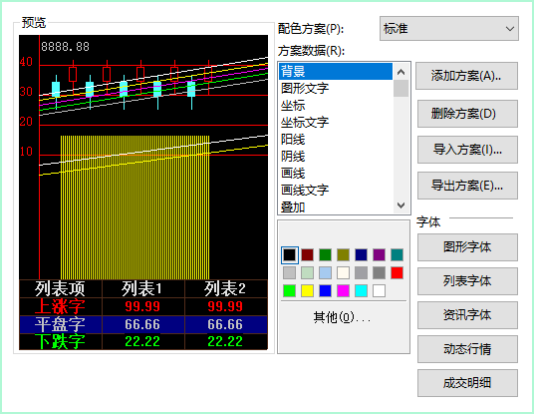Viewport: 534px width, 414px height.
Task: Open 资讯字体 font settings
Action: coord(467,315)
